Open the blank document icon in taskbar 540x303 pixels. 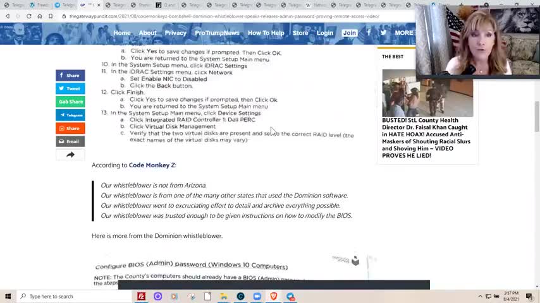click(207, 296)
